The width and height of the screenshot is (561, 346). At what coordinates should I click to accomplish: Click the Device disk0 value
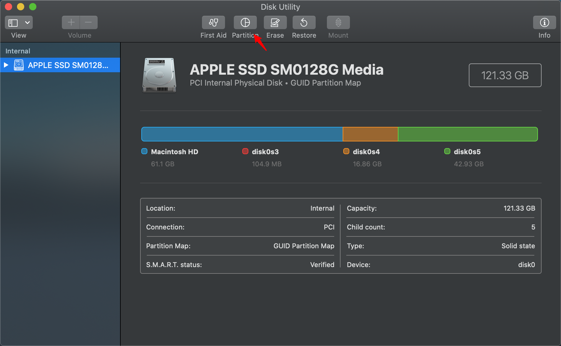[526, 265]
